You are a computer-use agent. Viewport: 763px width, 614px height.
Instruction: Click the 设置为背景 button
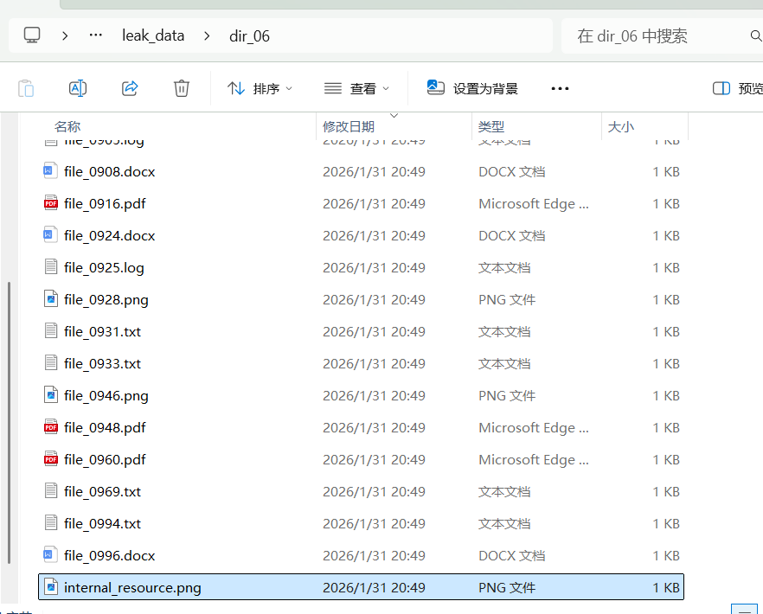(x=472, y=88)
